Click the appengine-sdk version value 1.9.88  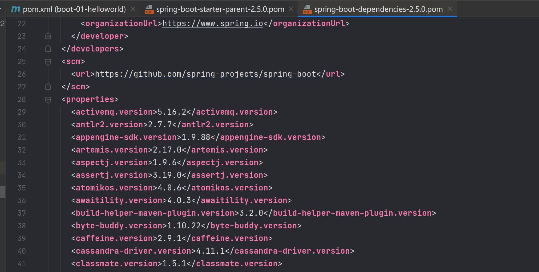point(196,137)
